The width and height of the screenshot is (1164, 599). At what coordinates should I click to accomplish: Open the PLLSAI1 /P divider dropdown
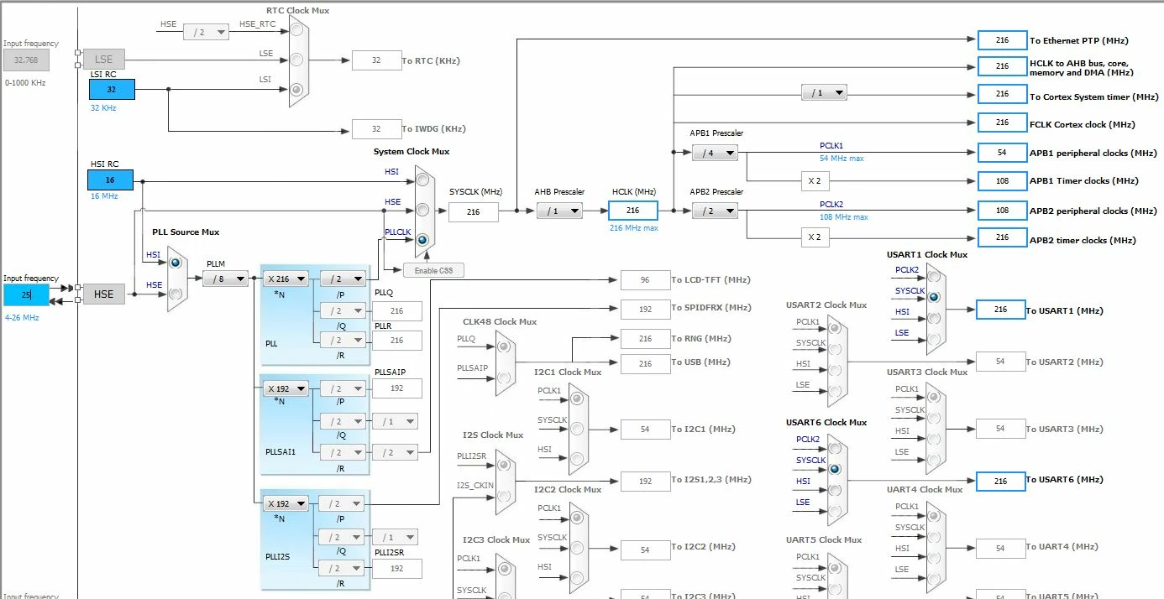pos(343,388)
